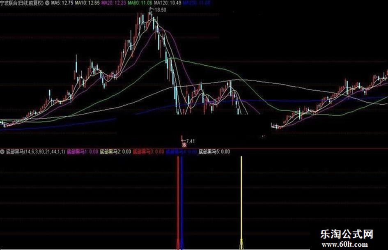Select the MA10: 12.65 label
The height and width of the screenshot is (250, 388).
coord(87,3)
